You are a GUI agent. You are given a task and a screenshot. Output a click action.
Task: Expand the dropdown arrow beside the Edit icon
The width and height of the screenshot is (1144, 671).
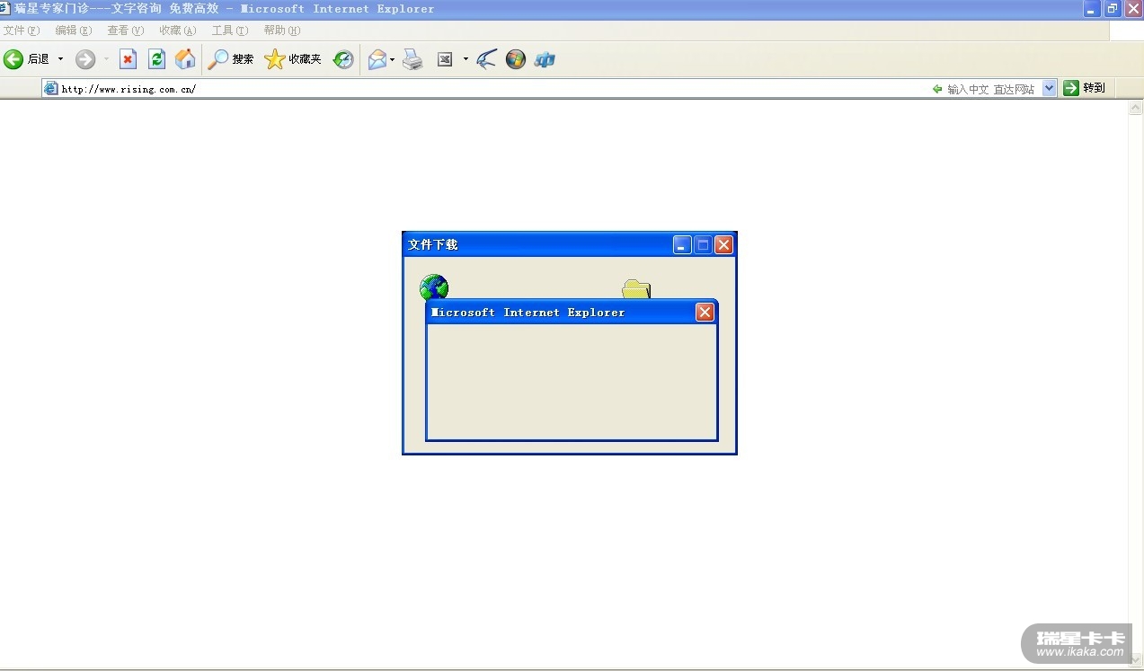pyautogui.click(x=466, y=59)
